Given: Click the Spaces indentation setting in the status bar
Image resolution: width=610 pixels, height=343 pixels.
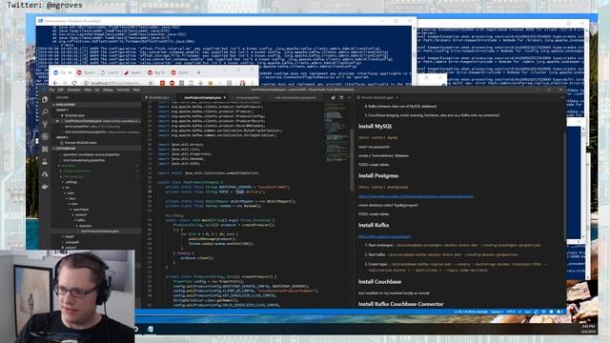Looking at the screenshot, I should coord(497,312).
